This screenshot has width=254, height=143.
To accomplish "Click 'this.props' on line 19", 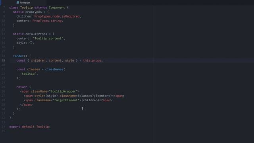I will point(92,60).
